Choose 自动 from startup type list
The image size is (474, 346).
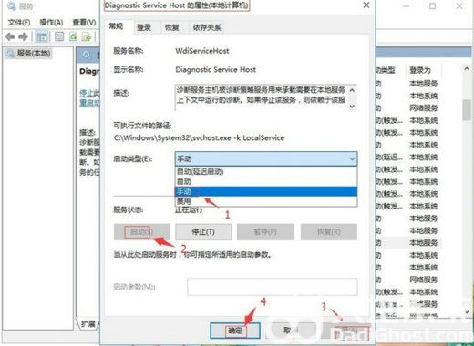tap(266, 182)
